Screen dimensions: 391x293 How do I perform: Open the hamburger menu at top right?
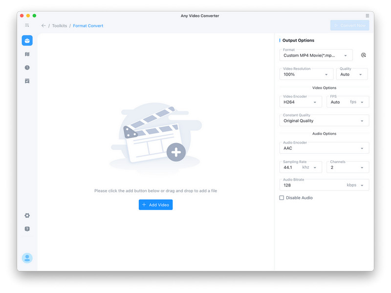(x=368, y=16)
